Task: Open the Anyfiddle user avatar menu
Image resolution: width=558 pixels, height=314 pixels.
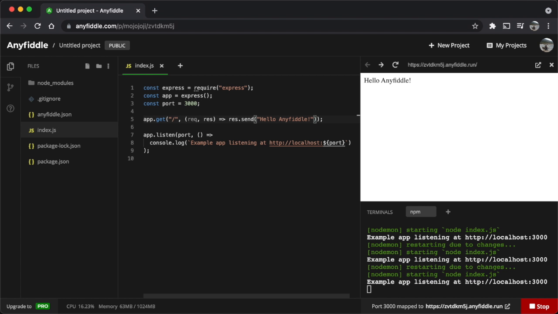Action: [547, 45]
